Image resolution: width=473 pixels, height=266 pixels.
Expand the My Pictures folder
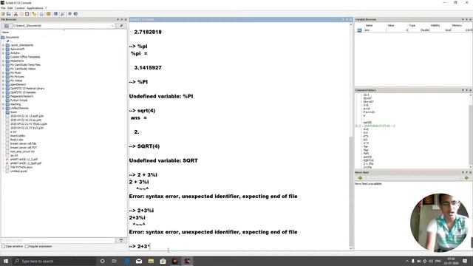(3, 77)
